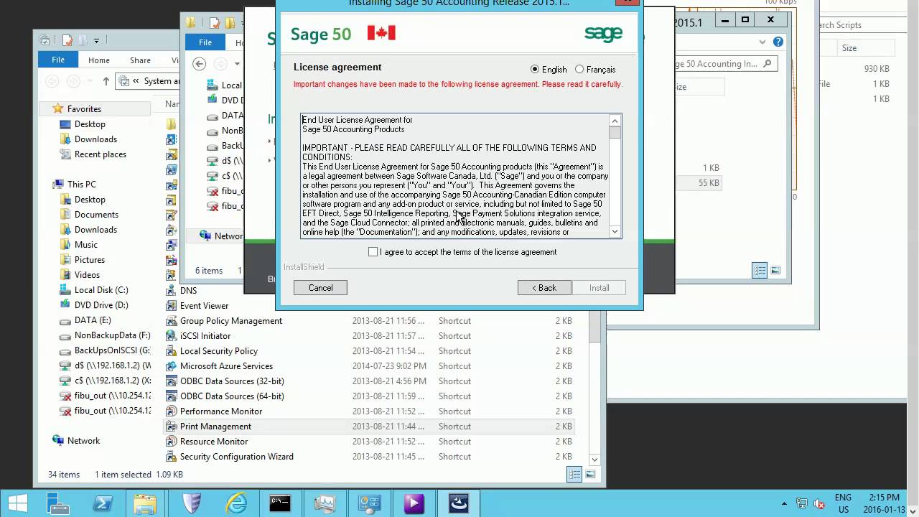The image size is (919, 517).
Task: Switch to details view in System explorer window
Action: (x=574, y=474)
